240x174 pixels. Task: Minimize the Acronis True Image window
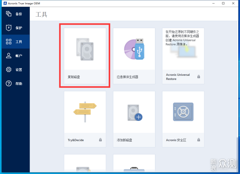pyautogui.click(x=213, y=3)
